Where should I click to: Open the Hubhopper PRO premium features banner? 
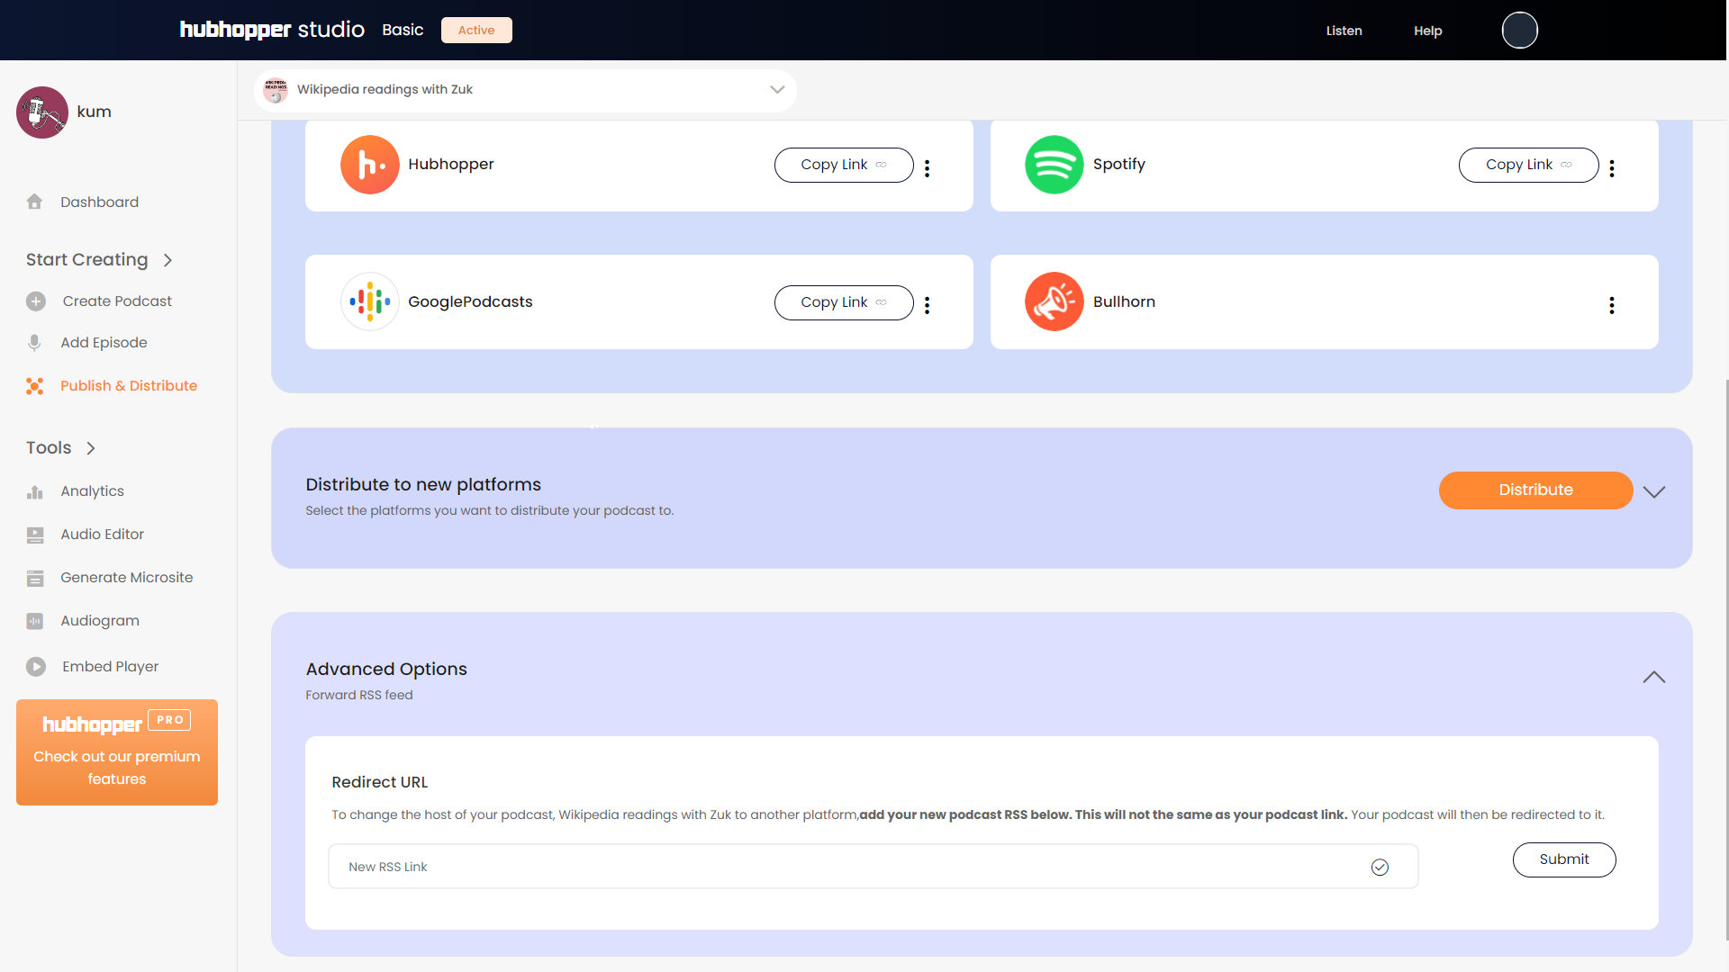point(117,752)
